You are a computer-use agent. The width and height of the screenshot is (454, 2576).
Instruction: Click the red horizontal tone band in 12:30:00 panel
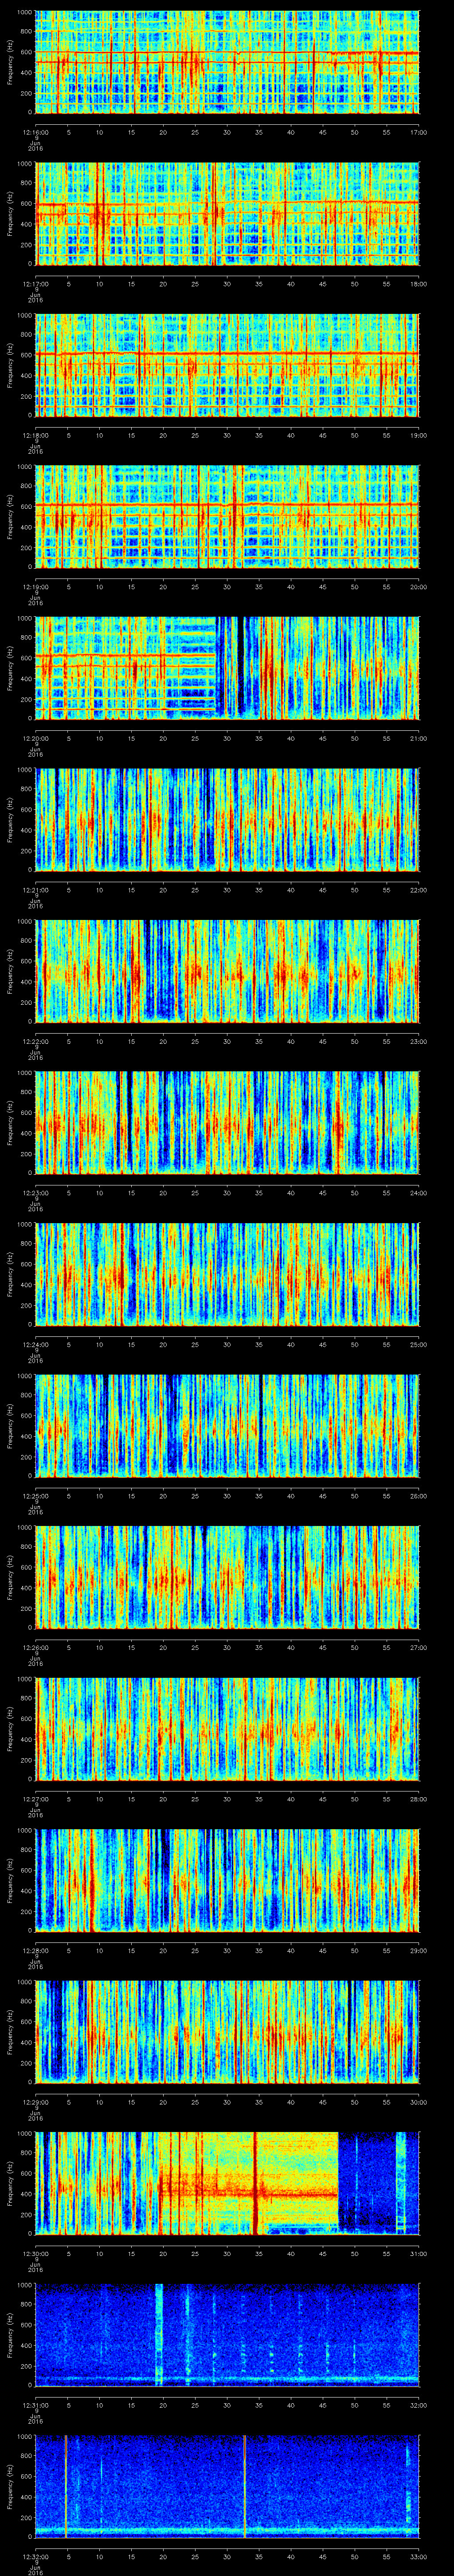[248, 2194]
